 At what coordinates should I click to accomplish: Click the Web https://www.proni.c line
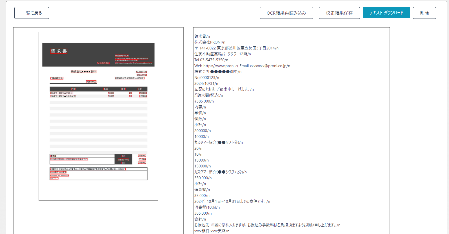coord(242,66)
